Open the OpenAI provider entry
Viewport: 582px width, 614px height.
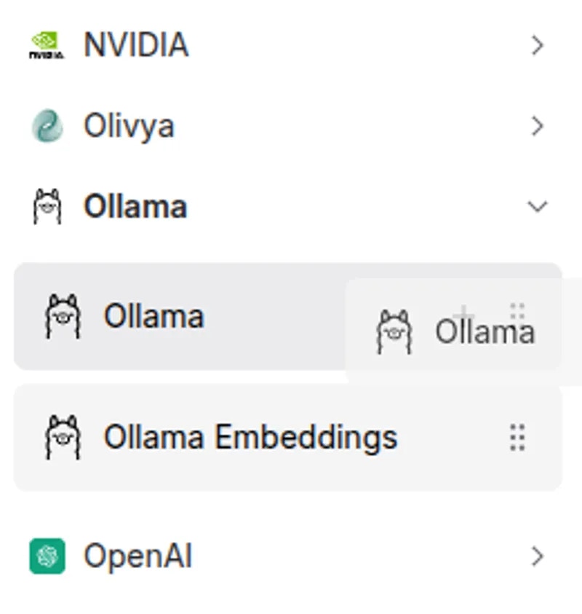137,555
